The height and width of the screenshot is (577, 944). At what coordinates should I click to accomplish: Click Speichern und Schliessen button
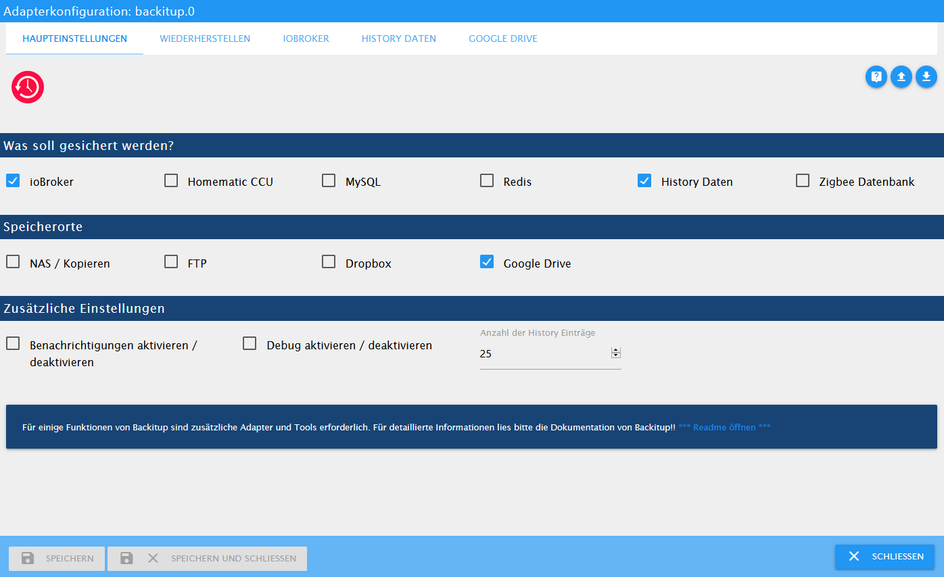click(x=207, y=558)
